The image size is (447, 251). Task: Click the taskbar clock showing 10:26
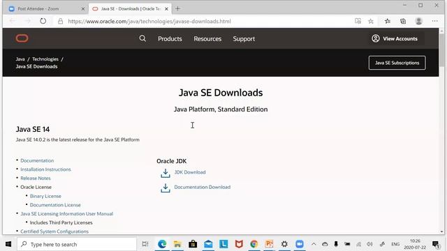tap(415, 244)
